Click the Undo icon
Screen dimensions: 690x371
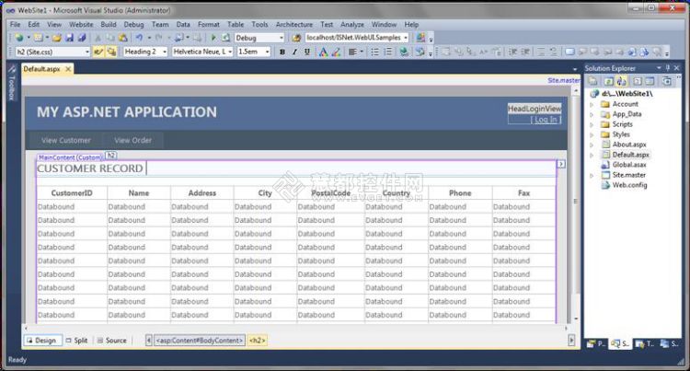[x=139, y=38]
